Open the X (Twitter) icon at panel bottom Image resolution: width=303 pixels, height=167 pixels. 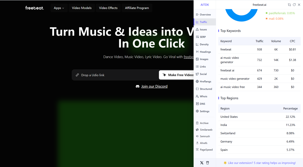pos(202,163)
